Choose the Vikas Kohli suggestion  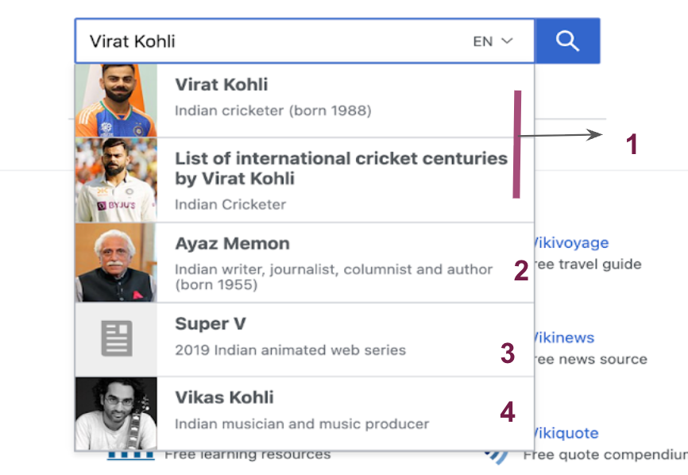(304, 414)
